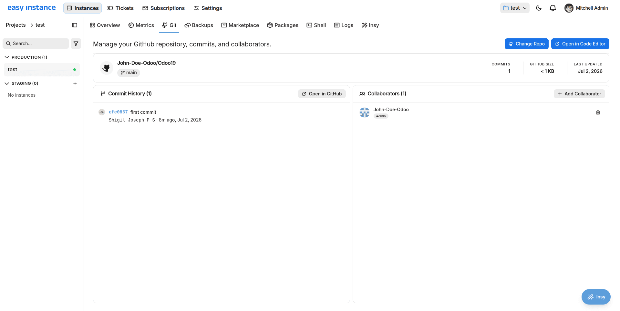The image size is (620, 311).
Task: Click the Commits count value
Action: click(x=509, y=71)
